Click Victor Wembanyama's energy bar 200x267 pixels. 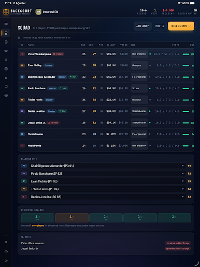click(x=186, y=54)
